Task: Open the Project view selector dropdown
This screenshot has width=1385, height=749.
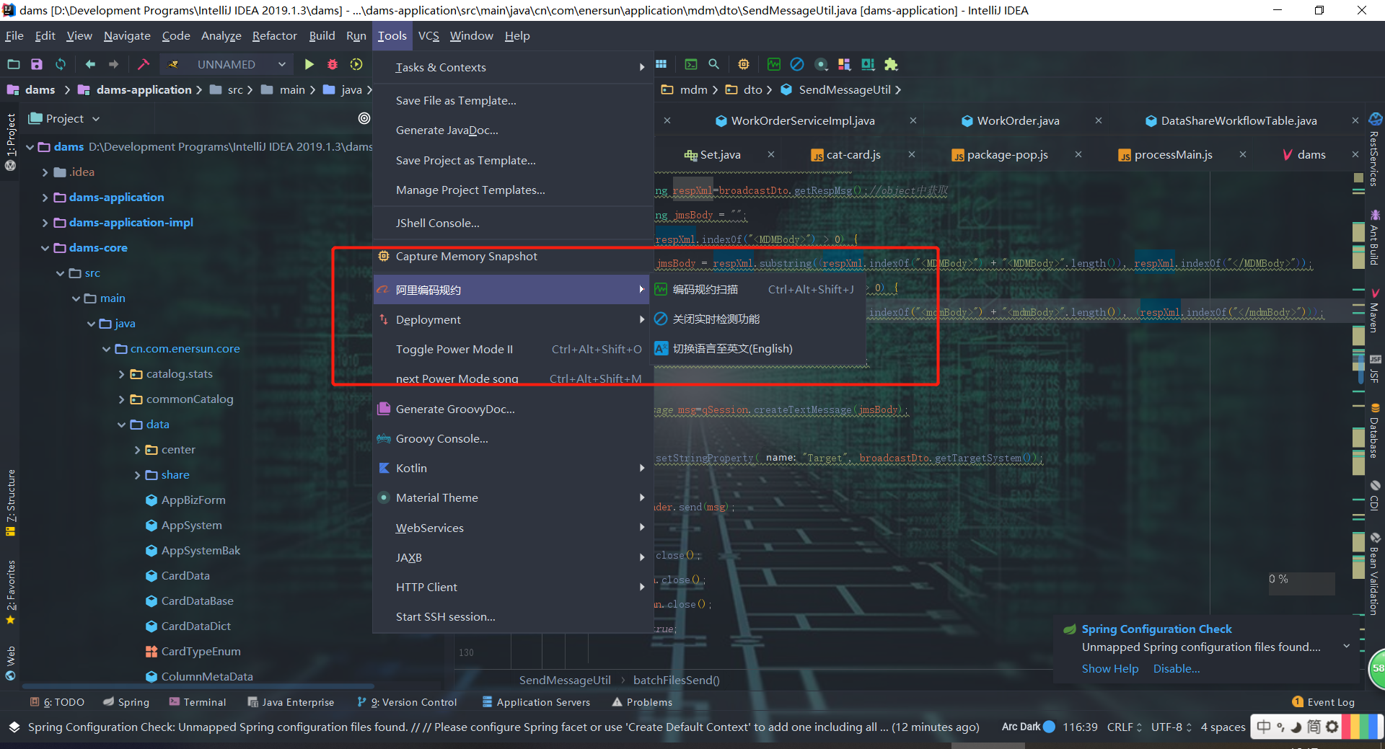Action: coord(65,118)
